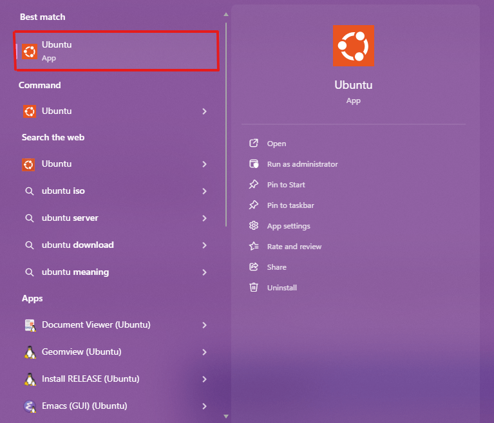
Task: Click the star icon for Rate and review
Action: [x=254, y=246]
